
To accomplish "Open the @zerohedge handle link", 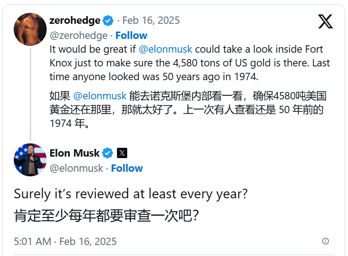I will (78, 35).
